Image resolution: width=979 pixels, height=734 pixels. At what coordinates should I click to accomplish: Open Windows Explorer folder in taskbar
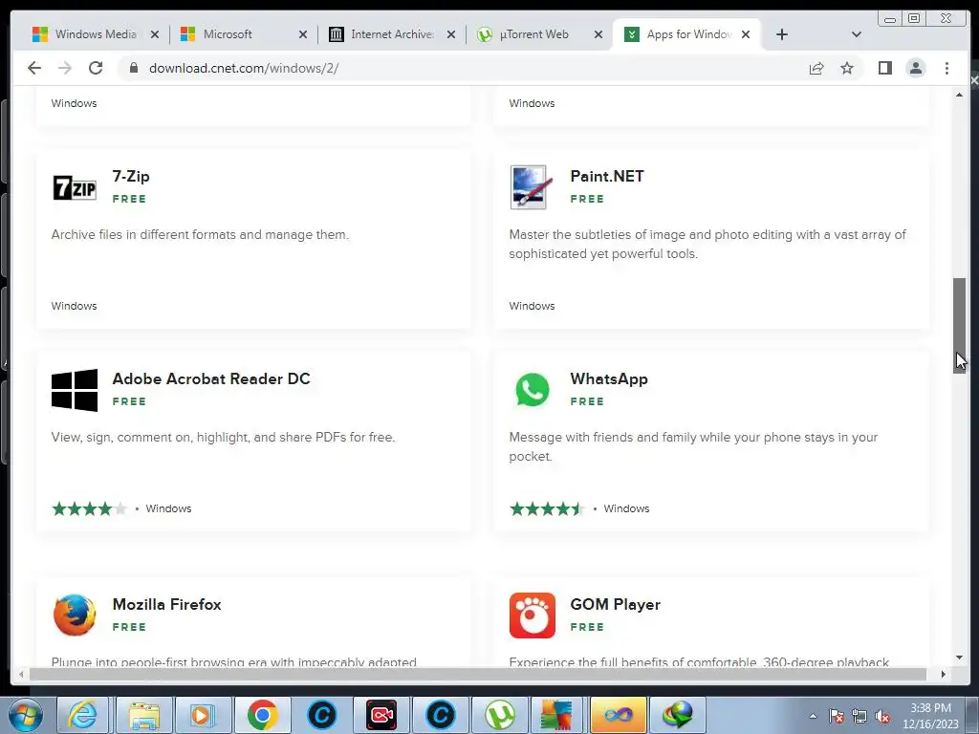pyautogui.click(x=144, y=715)
